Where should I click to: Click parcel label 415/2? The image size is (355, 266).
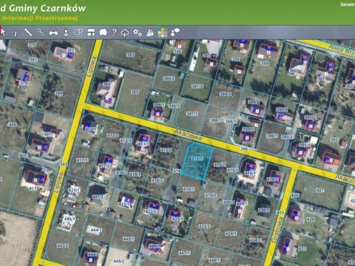[x=220, y=165]
